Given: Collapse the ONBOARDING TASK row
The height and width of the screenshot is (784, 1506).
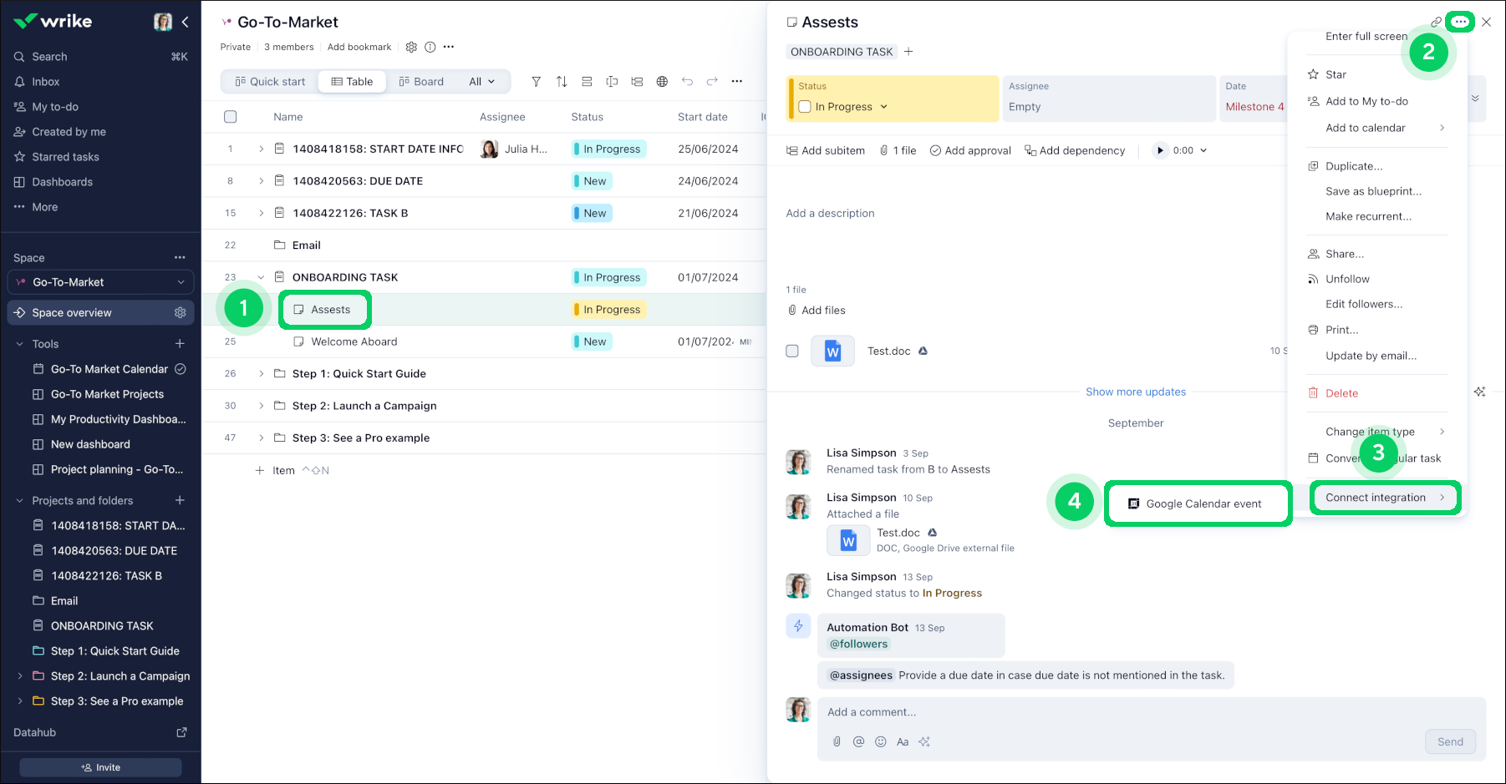Looking at the screenshot, I should (261, 277).
